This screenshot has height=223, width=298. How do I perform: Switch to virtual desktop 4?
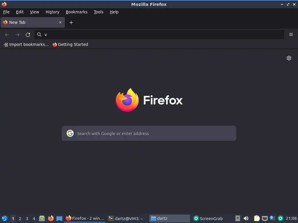34,219
